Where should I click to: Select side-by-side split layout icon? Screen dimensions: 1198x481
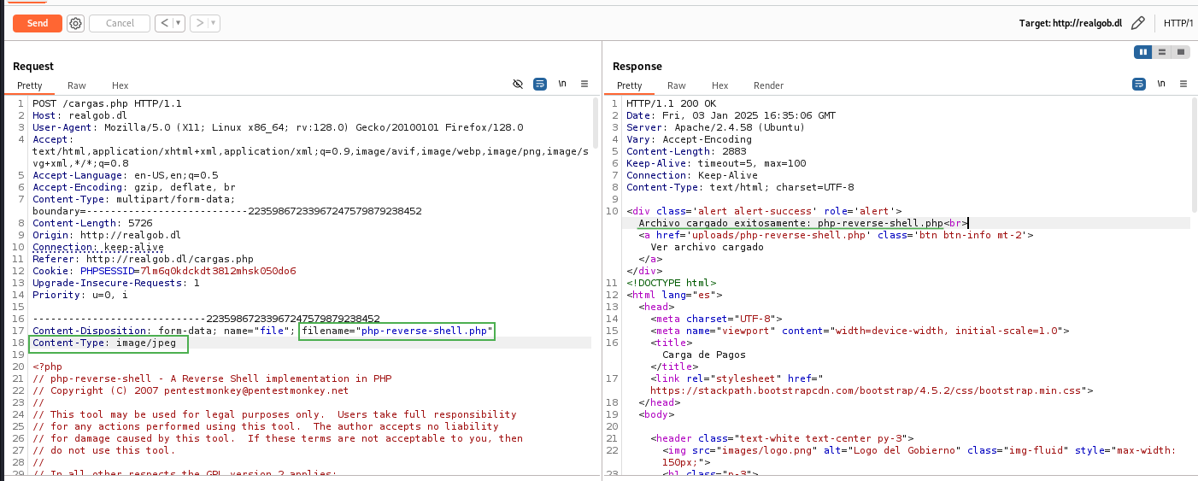[1142, 52]
